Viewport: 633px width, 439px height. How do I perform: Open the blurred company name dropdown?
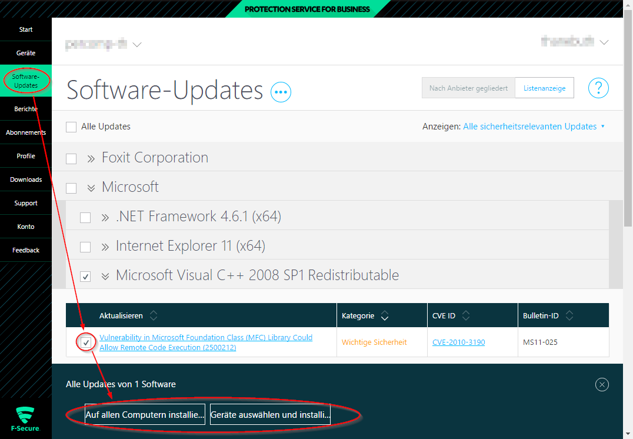click(x=103, y=44)
